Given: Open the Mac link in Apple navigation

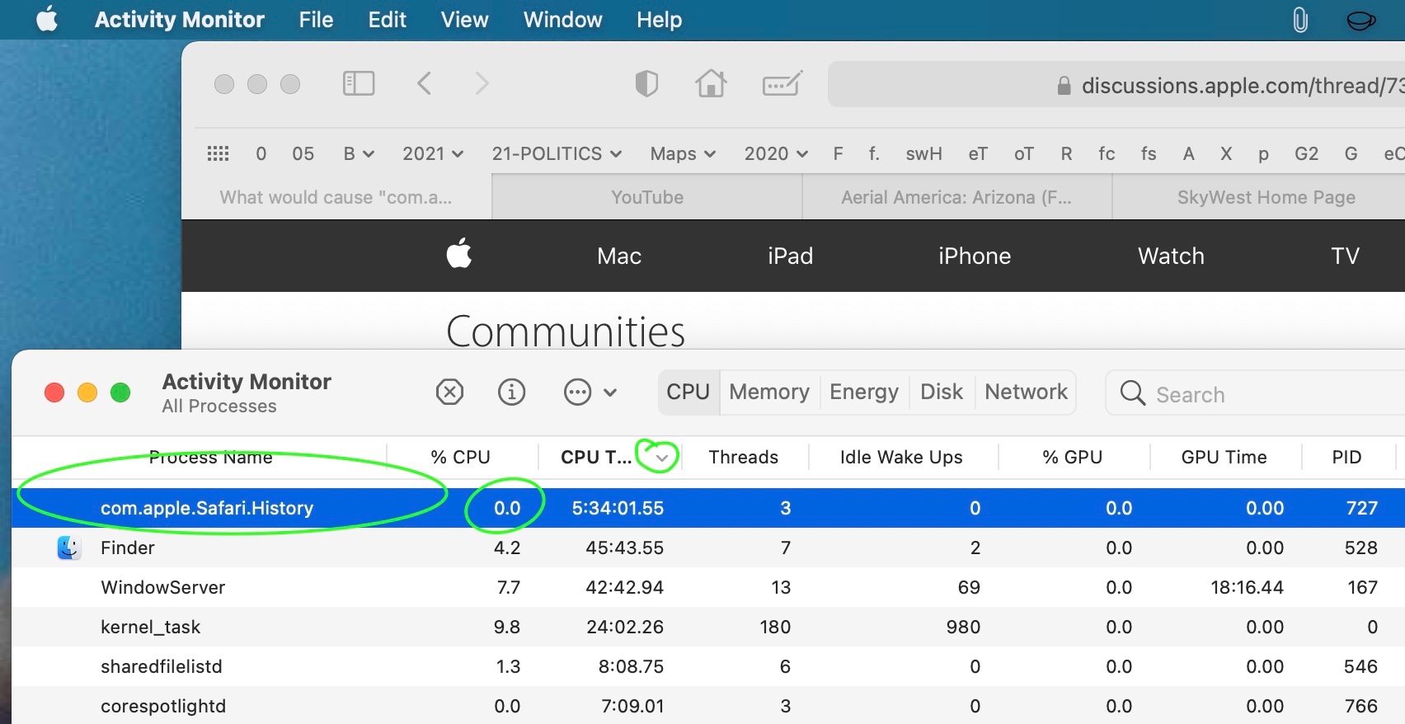Looking at the screenshot, I should 619,256.
